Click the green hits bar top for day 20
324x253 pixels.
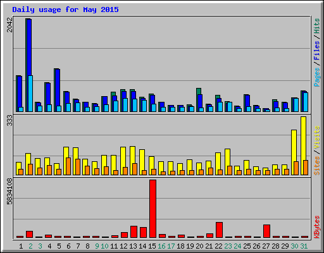click(x=199, y=91)
